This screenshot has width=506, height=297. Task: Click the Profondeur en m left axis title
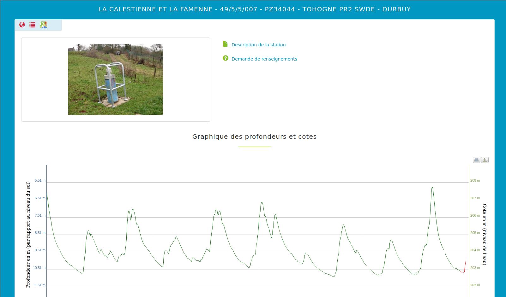point(28,234)
